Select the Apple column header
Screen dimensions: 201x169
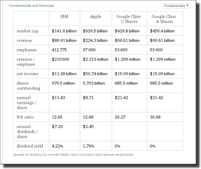pos(96,17)
